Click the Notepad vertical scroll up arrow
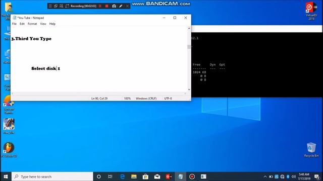Screen dimensions: 323x181 (189, 28)
